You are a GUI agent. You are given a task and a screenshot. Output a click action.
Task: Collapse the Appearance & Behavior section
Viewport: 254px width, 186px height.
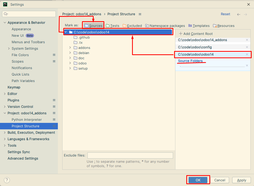point(5,23)
